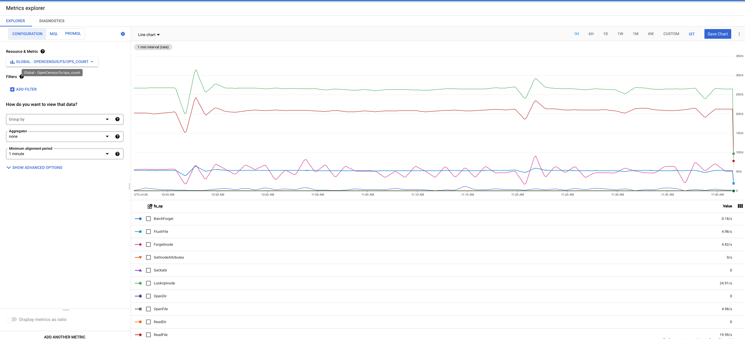Check the LookUpInode row checkbox
The height and width of the screenshot is (339, 745).
pyautogui.click(x=148, y=283)
